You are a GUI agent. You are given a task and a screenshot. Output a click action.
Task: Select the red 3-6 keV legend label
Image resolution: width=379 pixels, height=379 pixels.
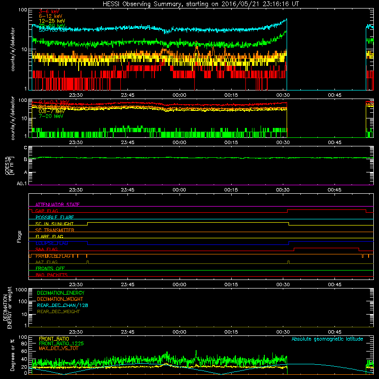[x=49, y=11]
